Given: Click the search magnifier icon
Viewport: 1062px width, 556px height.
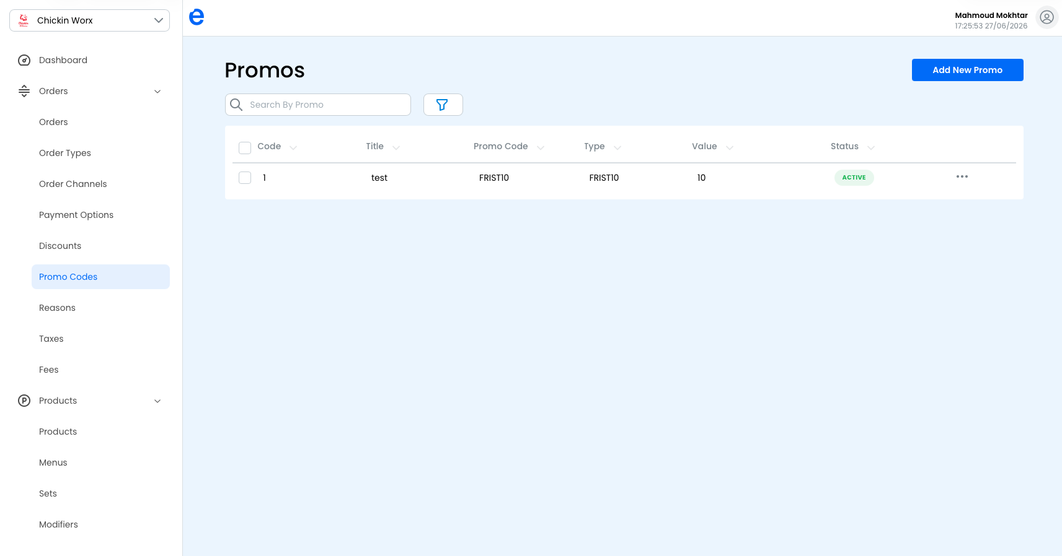Looking at the screenshot, I should [x=236, y=105].
